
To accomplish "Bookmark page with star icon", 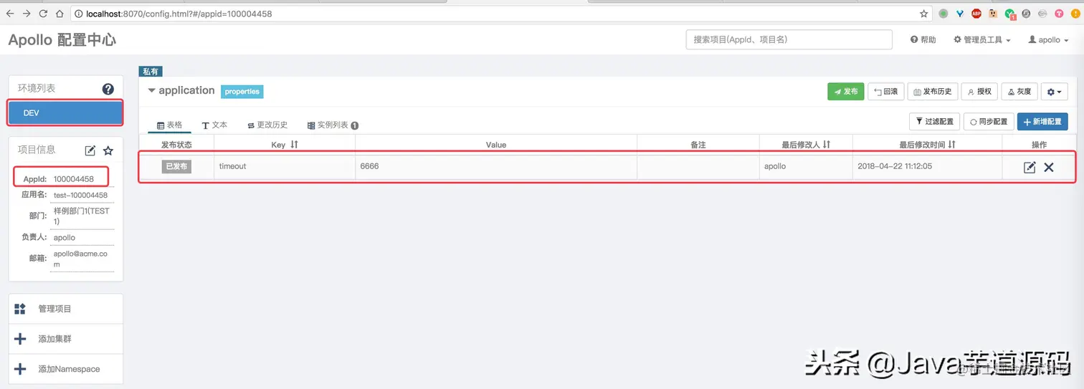I will [924, 14].
